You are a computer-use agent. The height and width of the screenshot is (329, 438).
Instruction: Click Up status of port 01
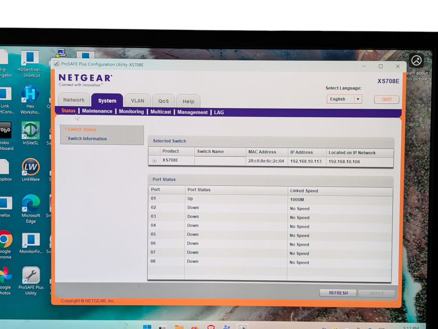click(x=190, y=198)
